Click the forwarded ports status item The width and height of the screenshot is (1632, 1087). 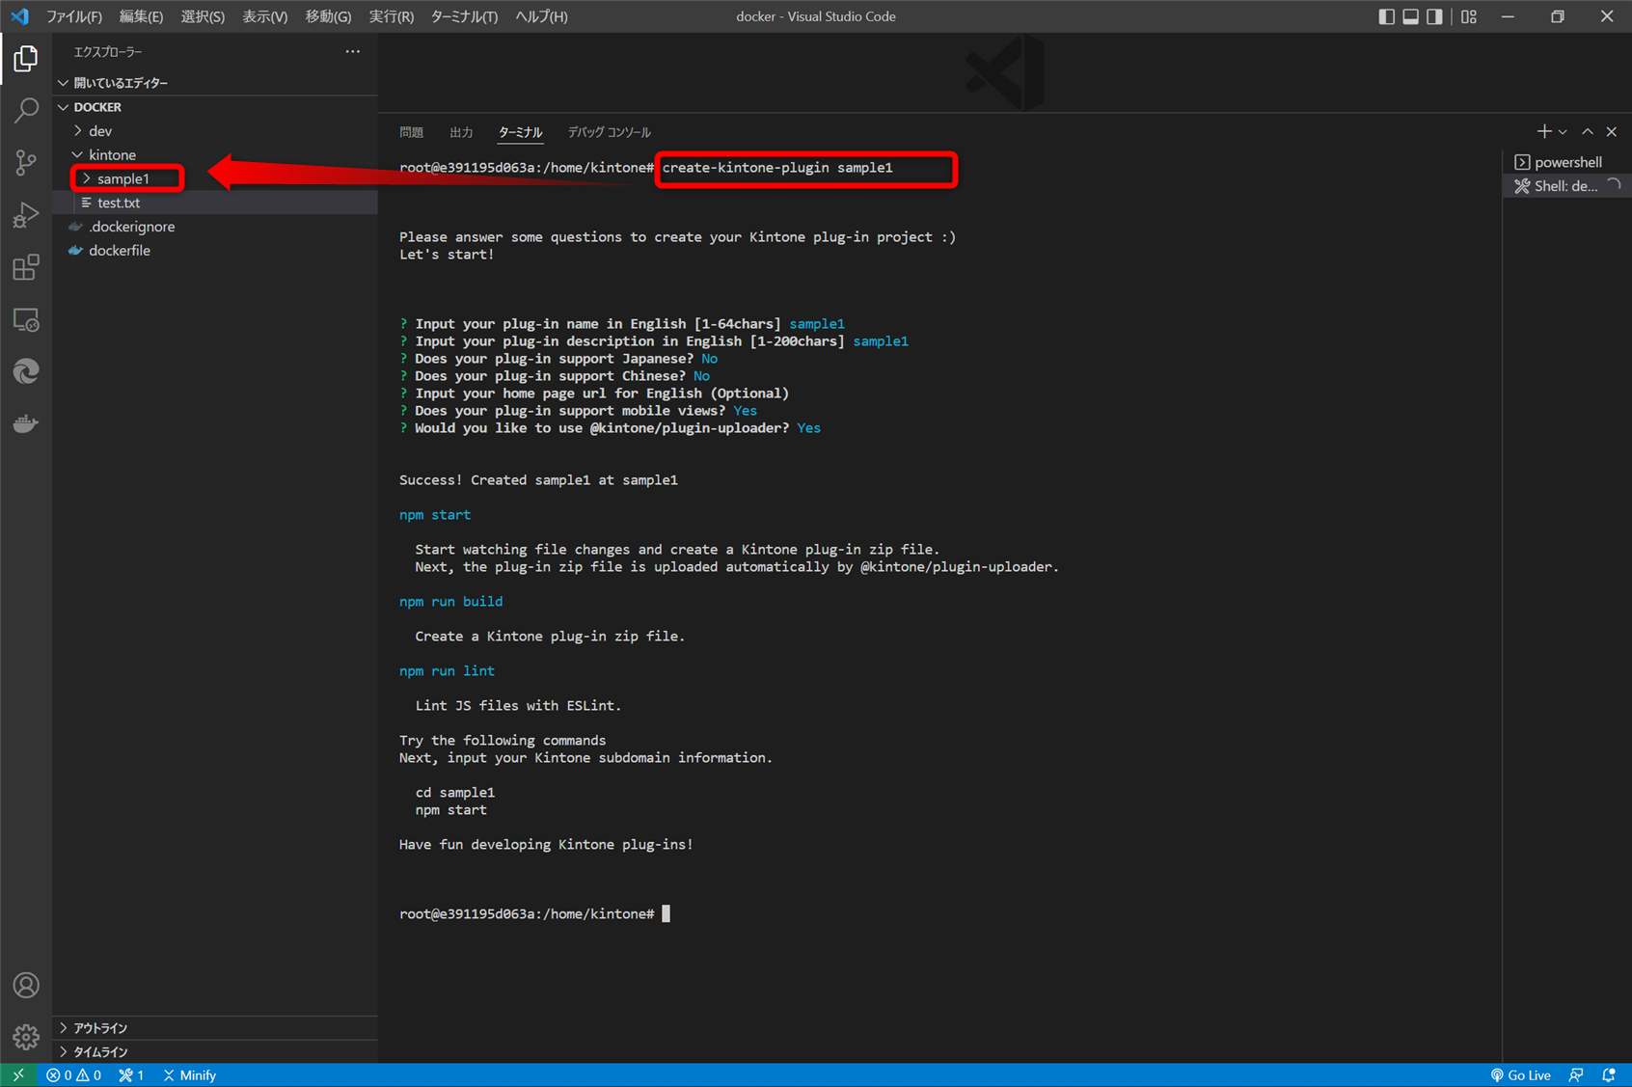pyautogui.click(x=131, y=1075)
